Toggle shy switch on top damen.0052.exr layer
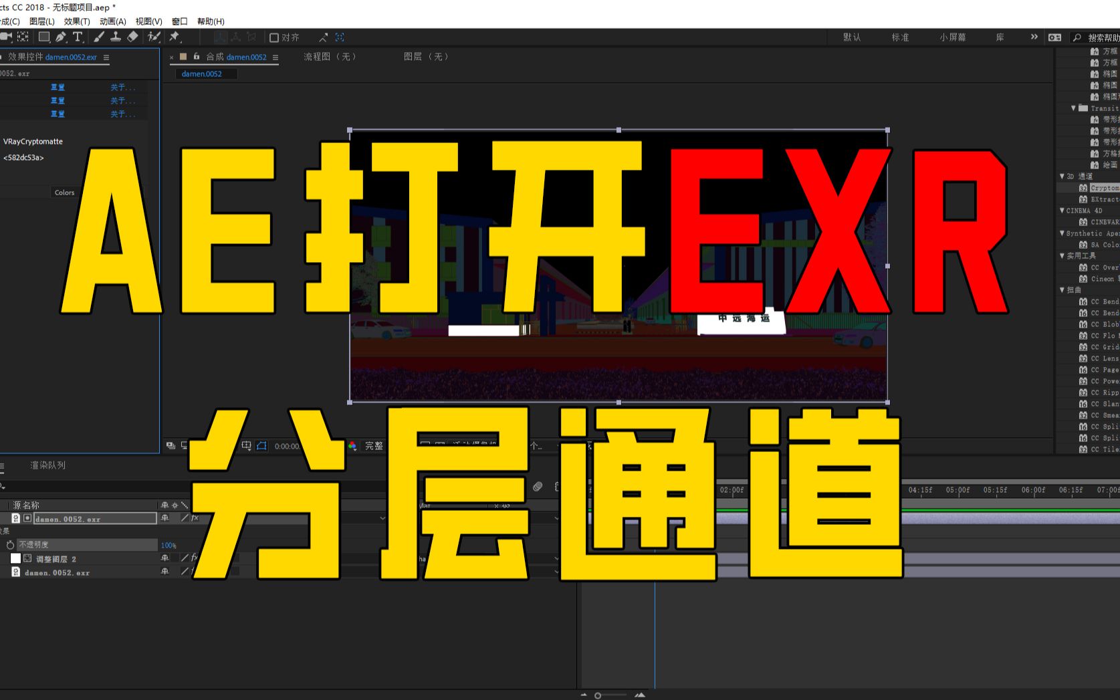This screenshot has height=700, width=1120. 164,518
